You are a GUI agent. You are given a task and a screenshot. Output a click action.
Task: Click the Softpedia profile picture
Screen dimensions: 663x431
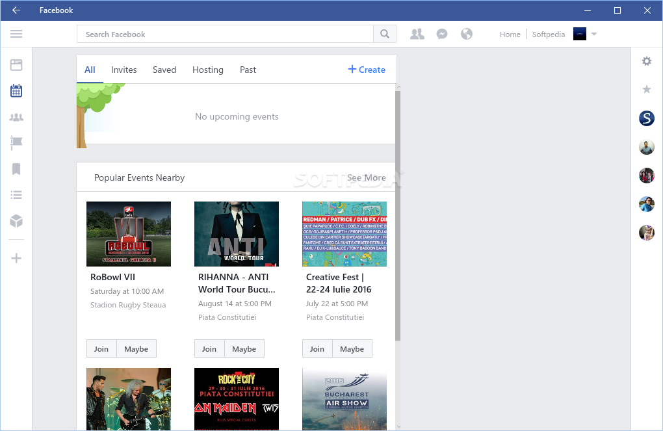click(579, 34)
